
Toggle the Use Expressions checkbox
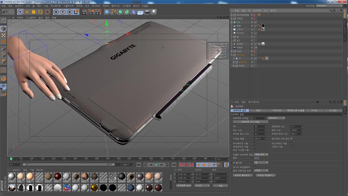[x=291, y=144]
